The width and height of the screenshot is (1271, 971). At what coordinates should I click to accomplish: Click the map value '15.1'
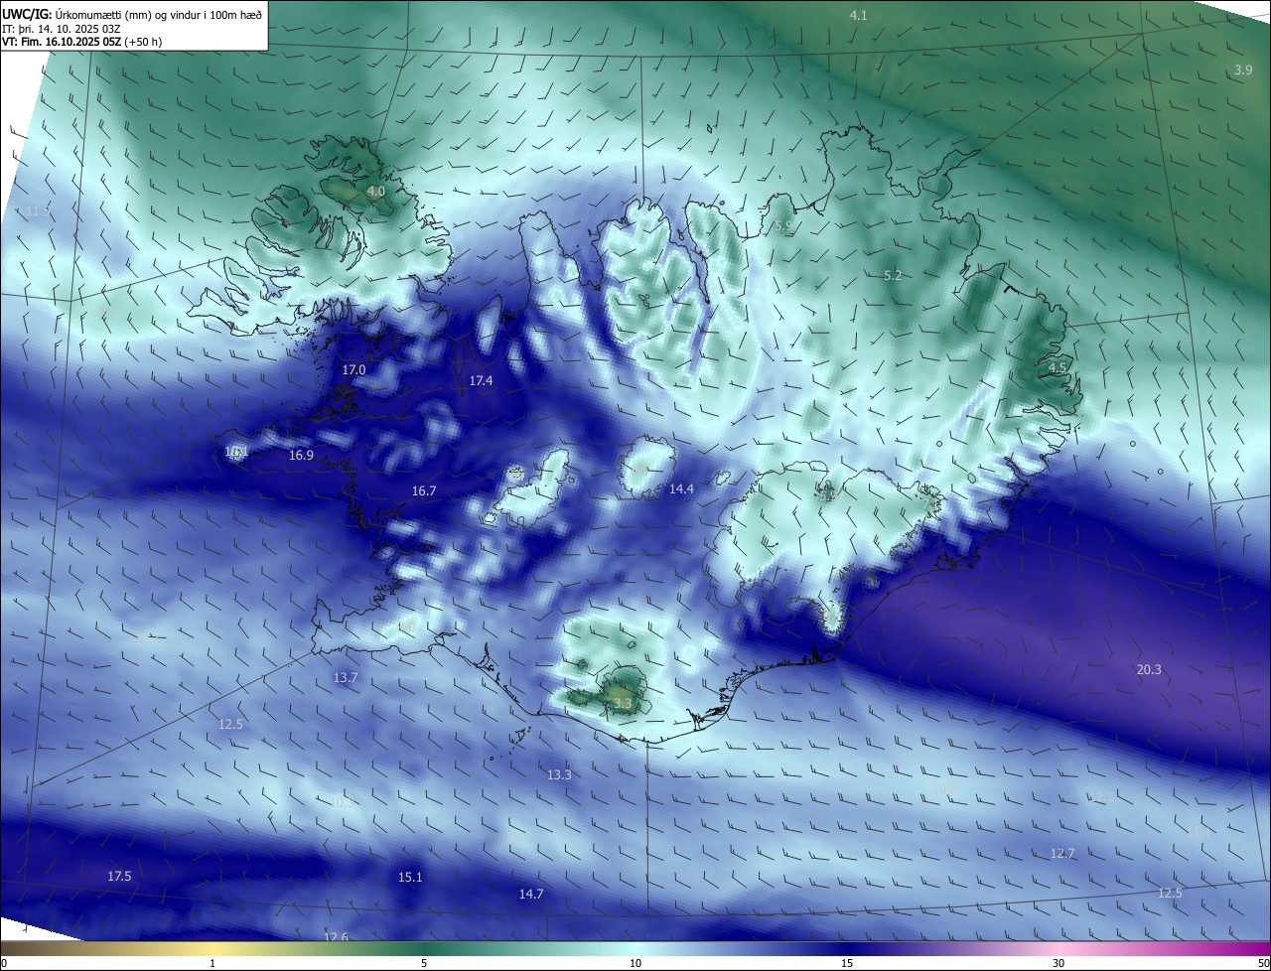tap(410, 877)
